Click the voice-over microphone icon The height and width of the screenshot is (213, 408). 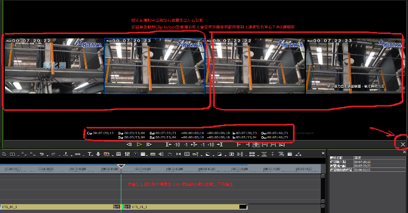pos(98,154)
